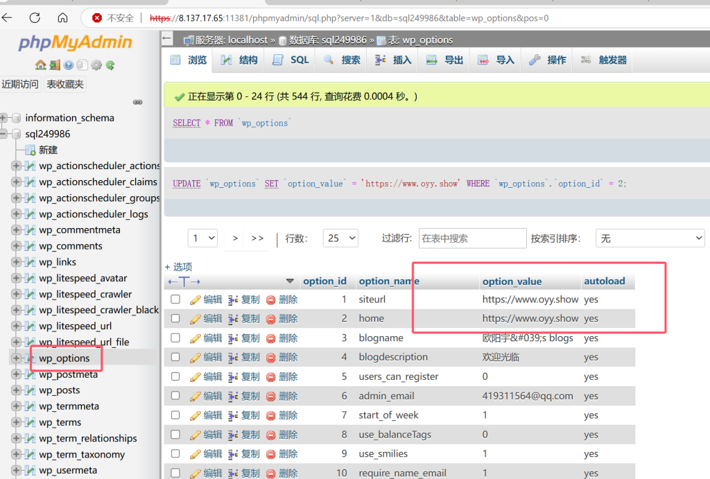Click the table icon beside wp_comments
Image resolution: width=710 pixels, height=479 pixels.
click(29, 246)
